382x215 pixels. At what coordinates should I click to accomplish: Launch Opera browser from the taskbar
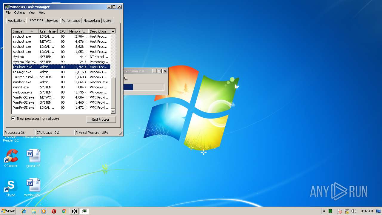[54, 211]
